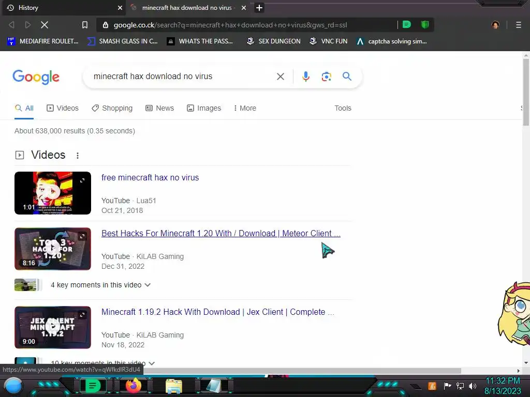
Task: Switch to Shopping results tab
Action: click(x=112, y=108)
